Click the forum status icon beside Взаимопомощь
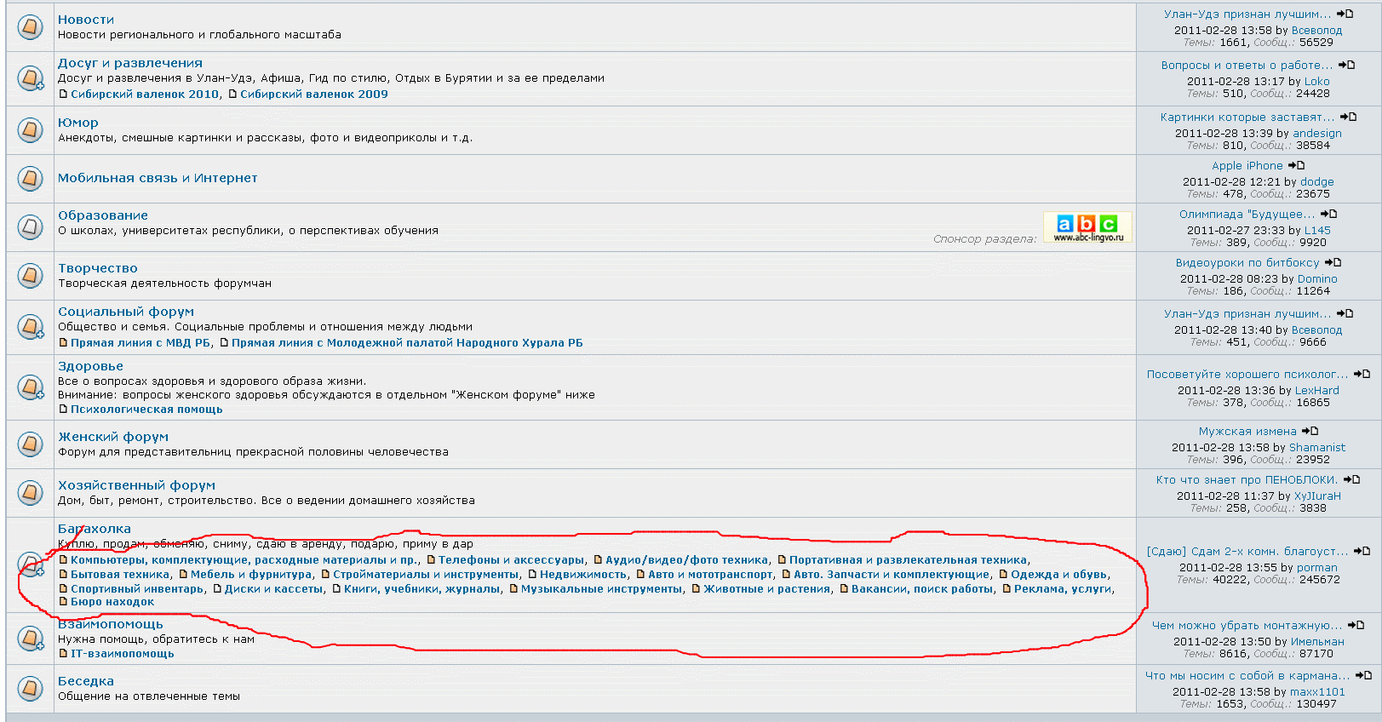This screenshot has height=722, width=1382. 30,639
